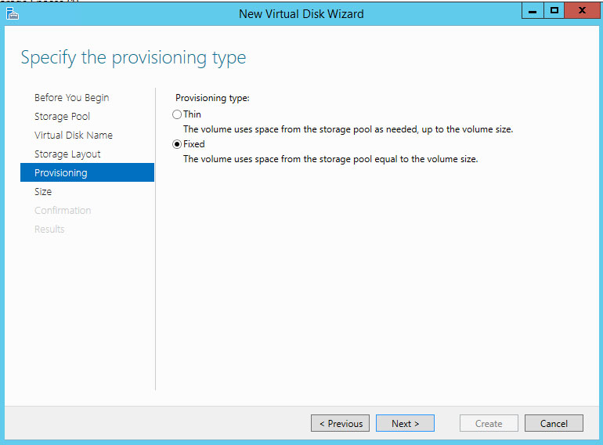Select the highlighted Provisioning step
Screen dimensions: 603x445
tap(61, 173)
